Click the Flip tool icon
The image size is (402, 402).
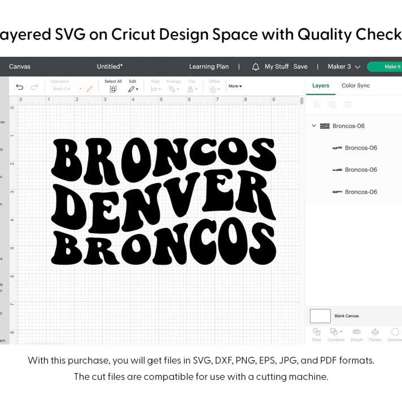click(190, 89)
